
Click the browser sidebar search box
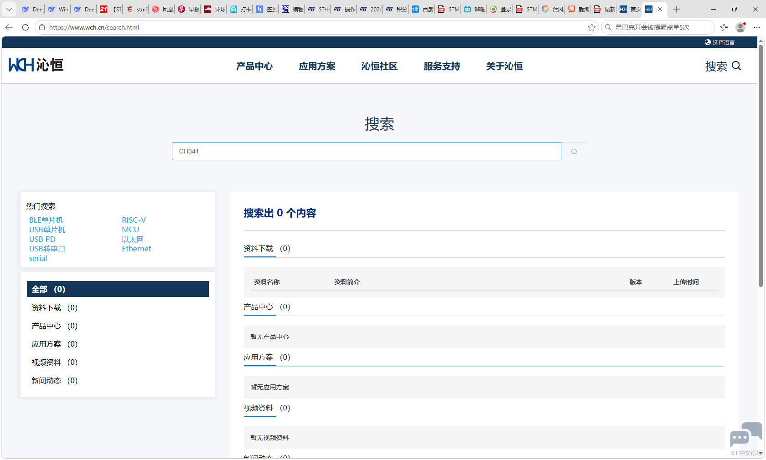click(x=658, y=27)
